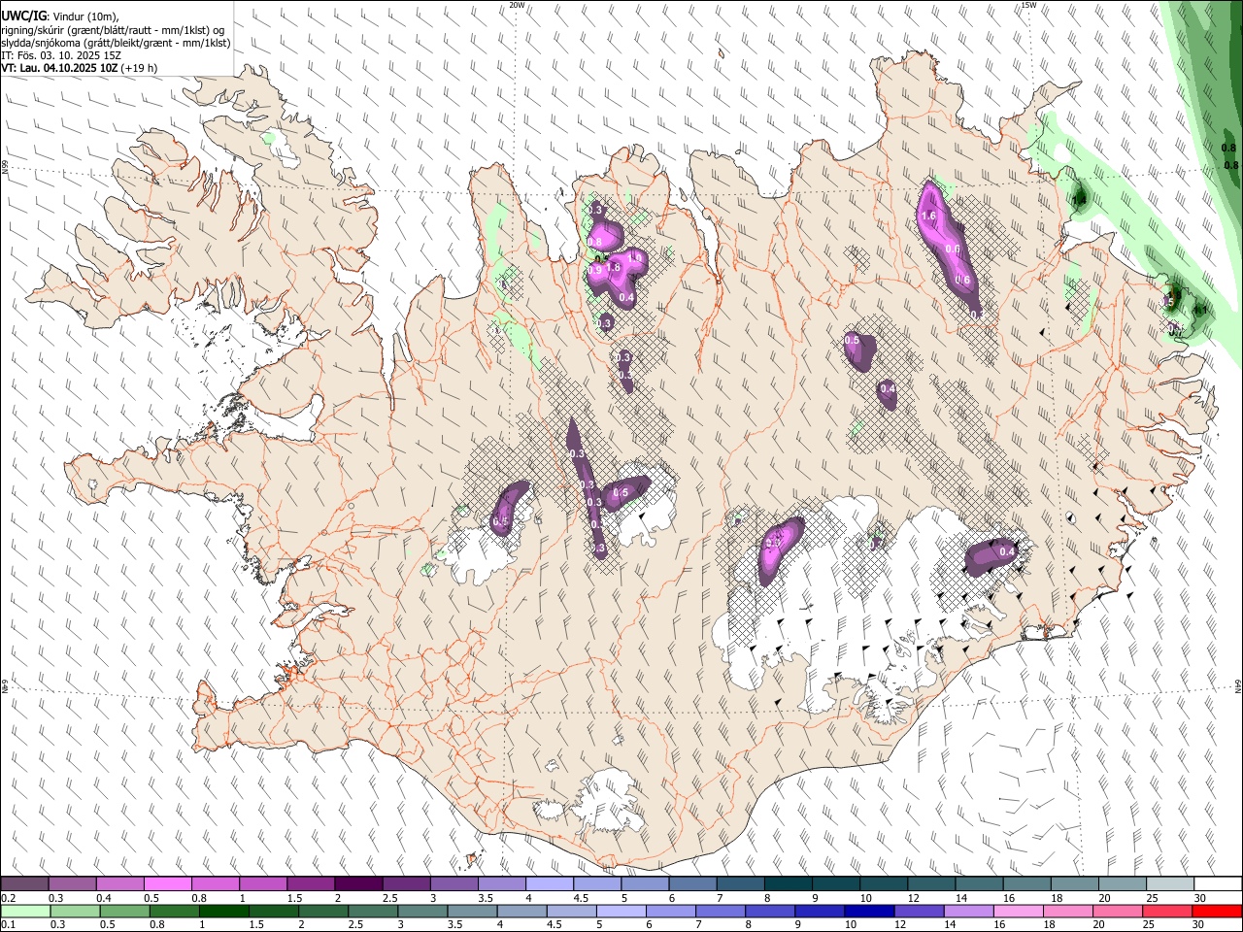Click the salmon pink 20 swatch, lower legend
This screenshot has height=932, width=1243.
1118,911
